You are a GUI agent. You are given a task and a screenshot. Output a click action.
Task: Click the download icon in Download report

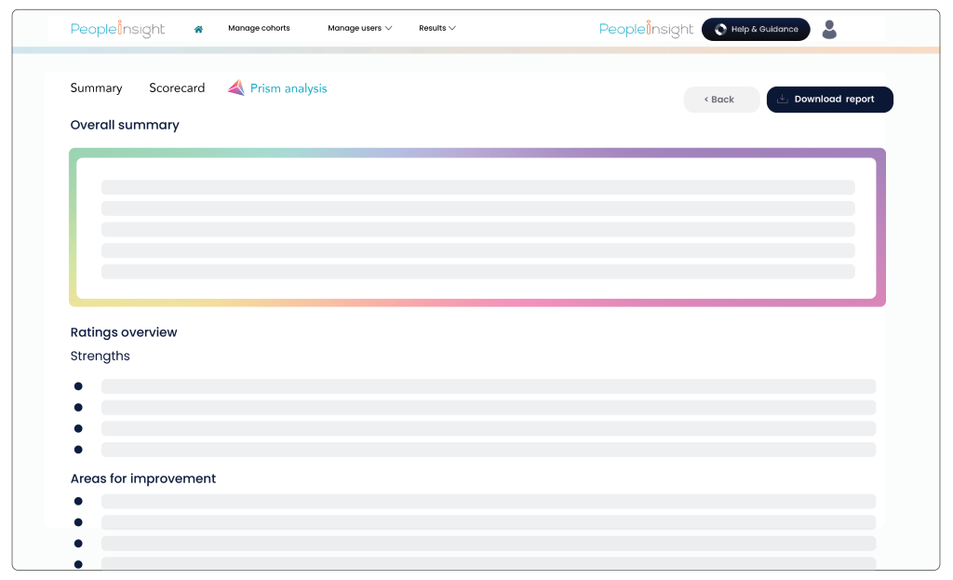click(x=782, y=99)
